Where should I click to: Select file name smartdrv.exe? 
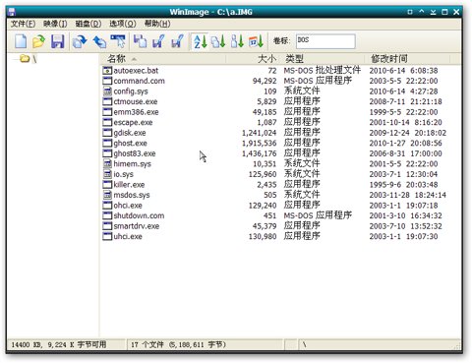(137, 226)
